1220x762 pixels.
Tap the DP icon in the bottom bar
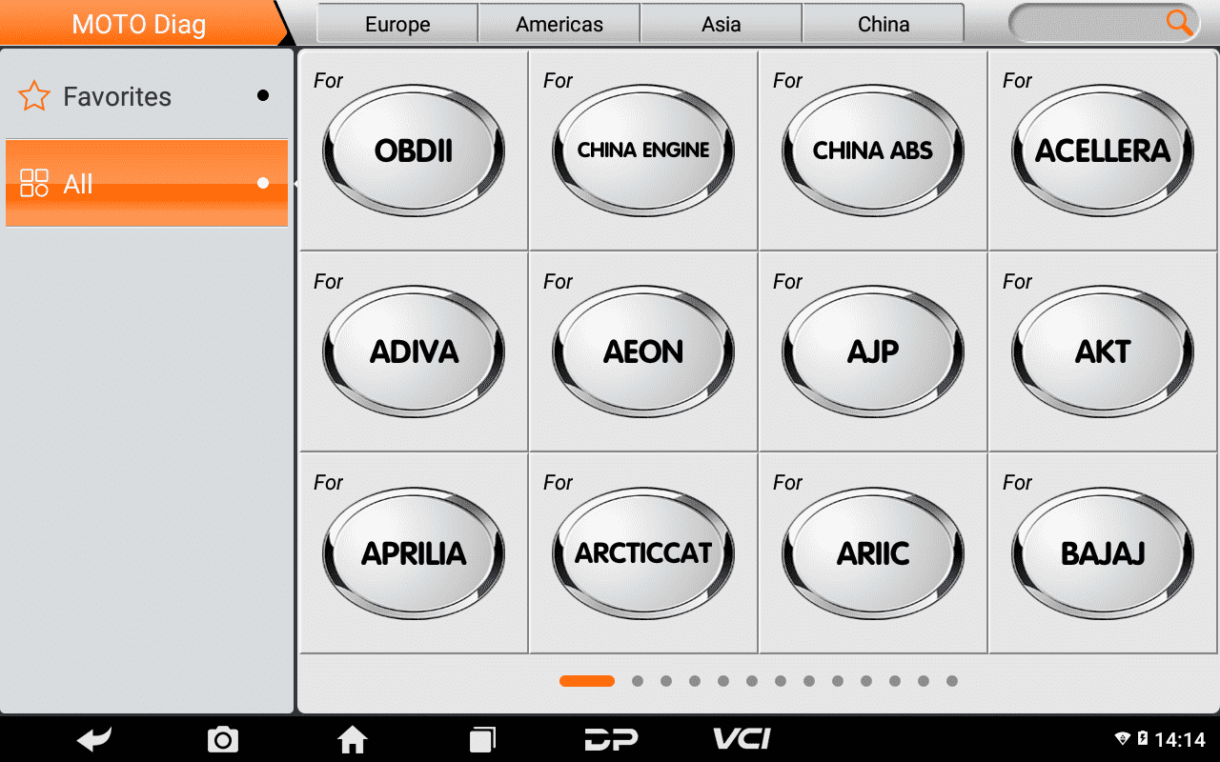pyautogui.click(x=611, y=739)
